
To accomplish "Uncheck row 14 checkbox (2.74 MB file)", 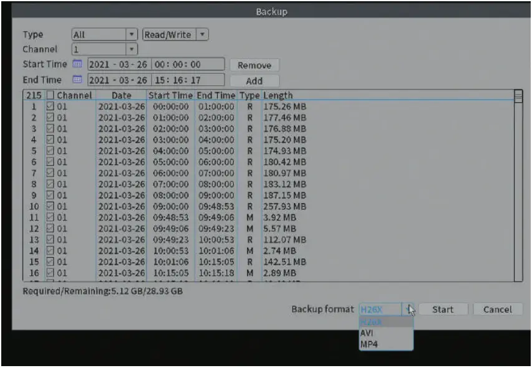I will (51, 251).
